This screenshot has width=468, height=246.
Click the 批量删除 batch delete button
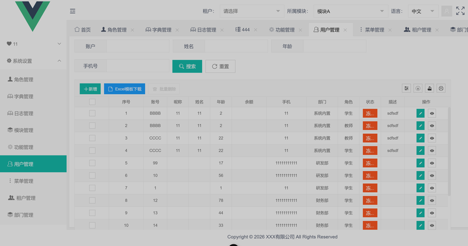point(164,89)
